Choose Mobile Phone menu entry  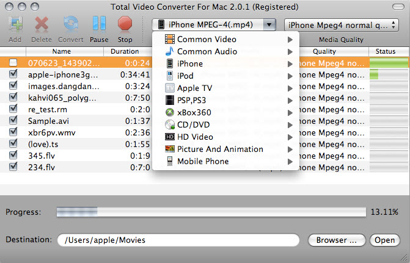[x=203, y=161]
